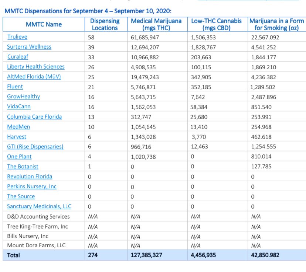Click the total smoking value 42,850.982
Screen dimensions: 306x272
265,255
